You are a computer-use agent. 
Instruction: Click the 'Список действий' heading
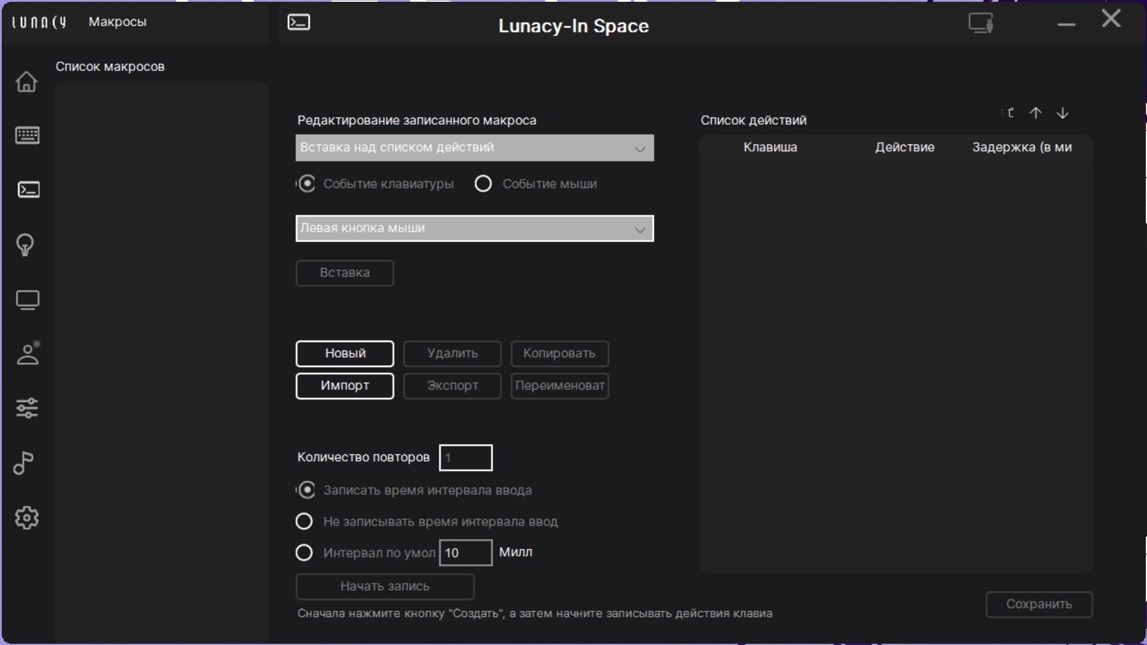tap(753, 121)
